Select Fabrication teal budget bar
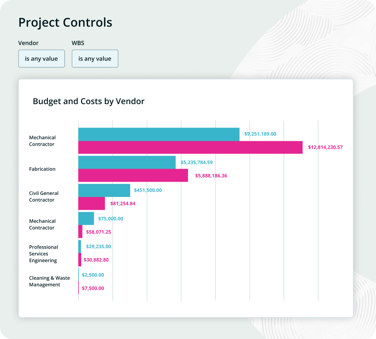This screenshot has height=339, width=376. tap(127, 162)
